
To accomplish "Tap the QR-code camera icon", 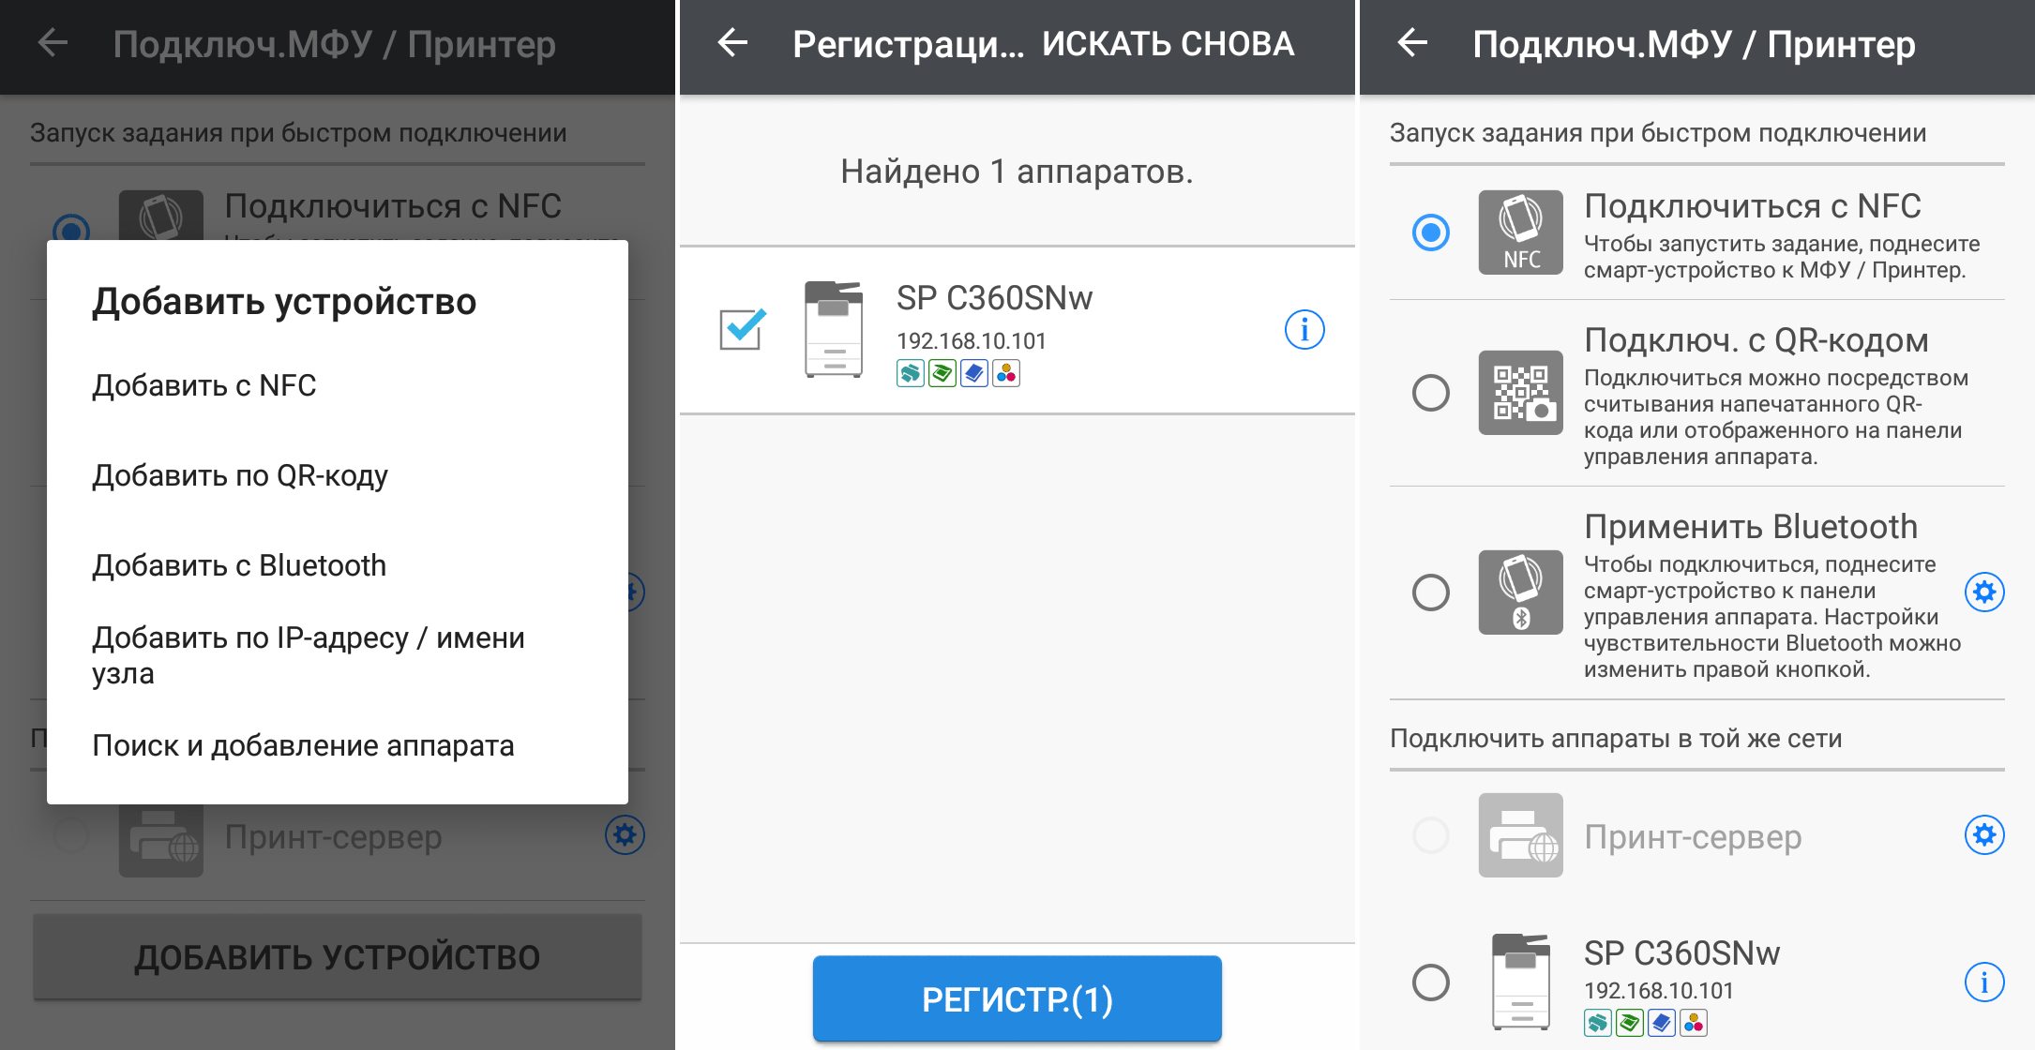I will (1520, 393).
